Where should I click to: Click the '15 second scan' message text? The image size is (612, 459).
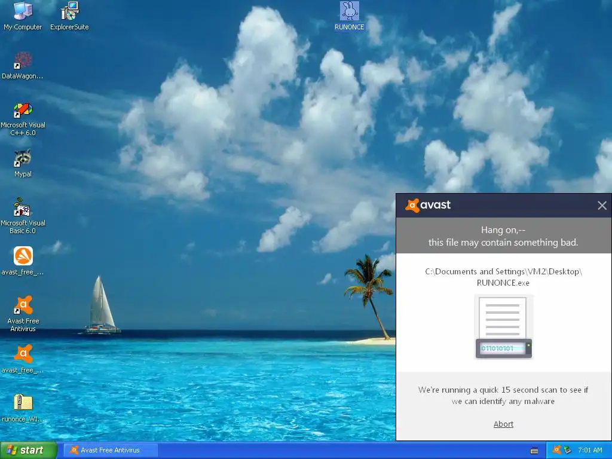[503, 396]
